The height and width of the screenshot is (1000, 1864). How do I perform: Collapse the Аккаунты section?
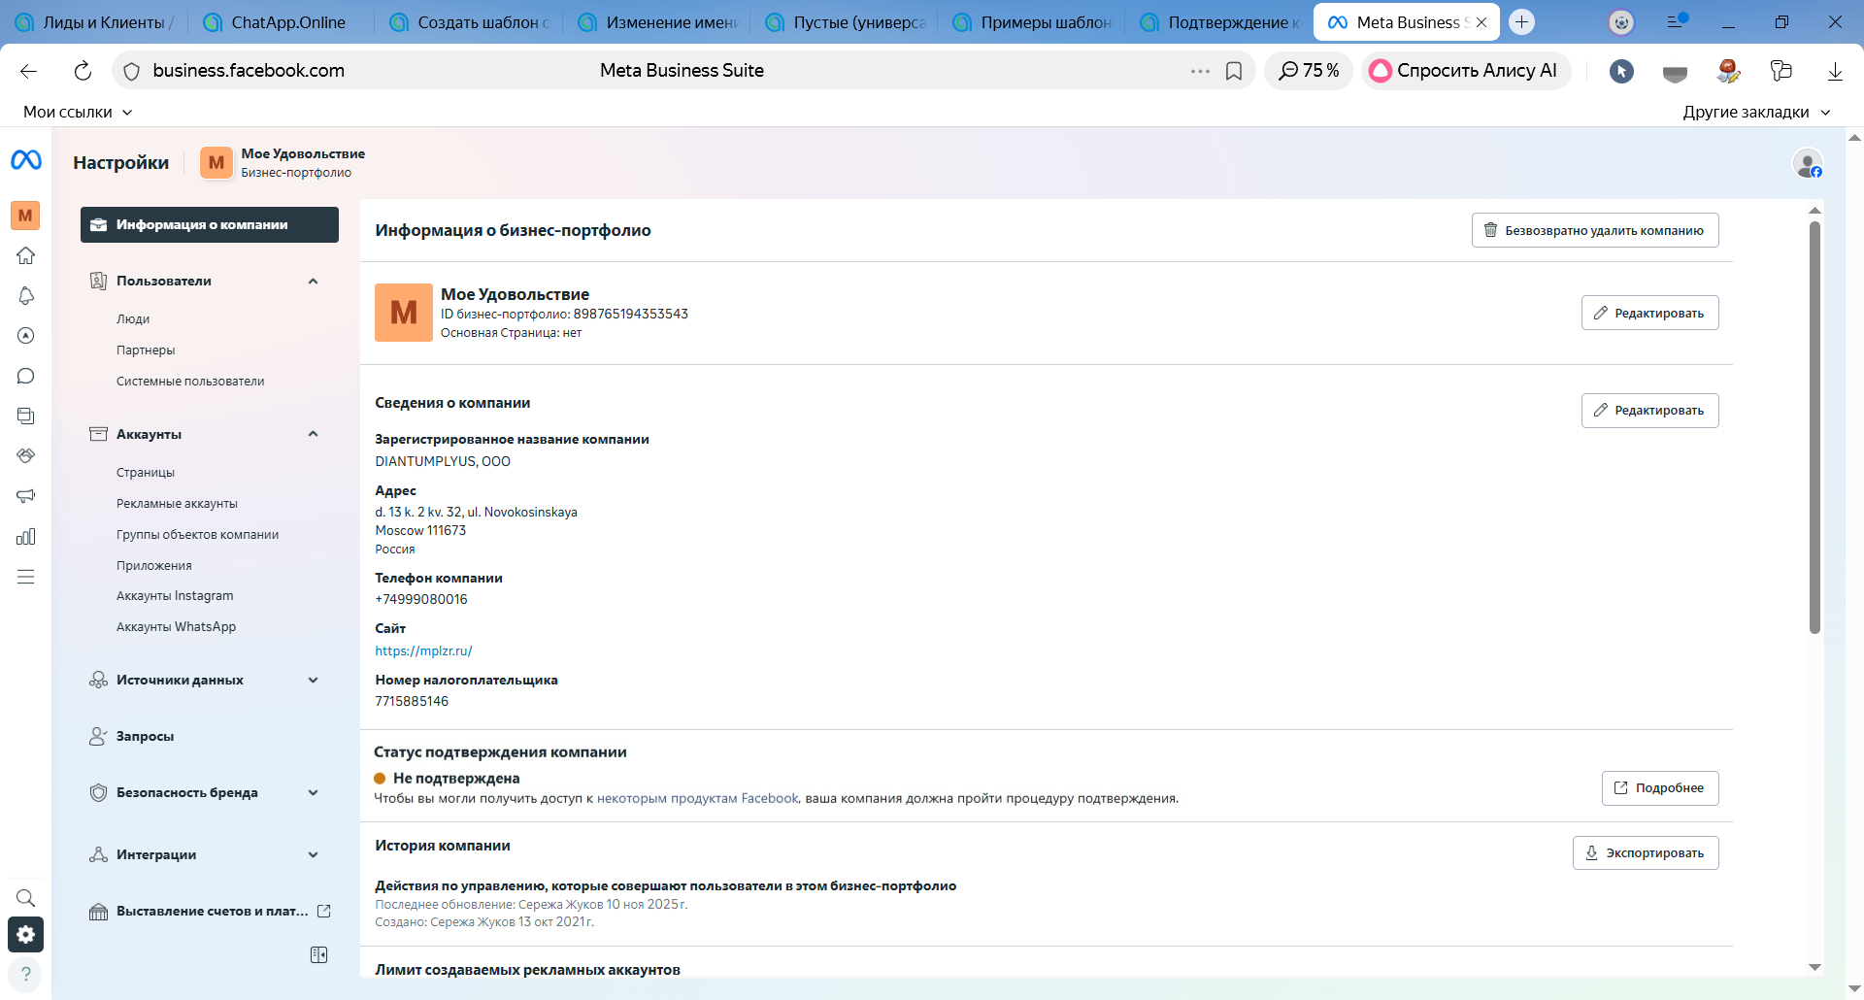313,434
